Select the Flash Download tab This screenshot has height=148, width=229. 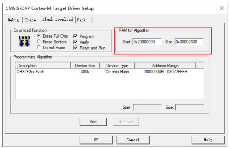pyautogui.click(x=57, y=19)
